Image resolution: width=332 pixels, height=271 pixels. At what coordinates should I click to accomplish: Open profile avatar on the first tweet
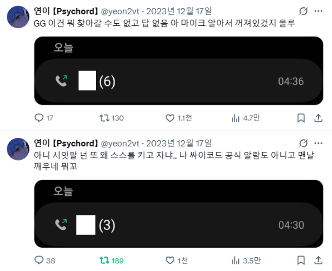18,17
